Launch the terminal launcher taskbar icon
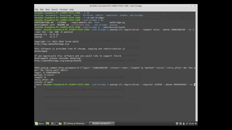The image size is (232, 130). 56,123
